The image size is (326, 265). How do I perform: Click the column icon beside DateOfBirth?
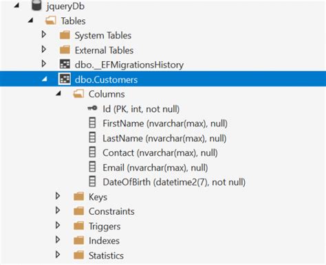[x=92, y=181]
